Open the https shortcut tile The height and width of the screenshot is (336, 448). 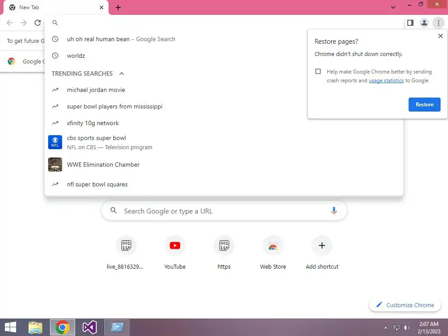pos(224,252)
